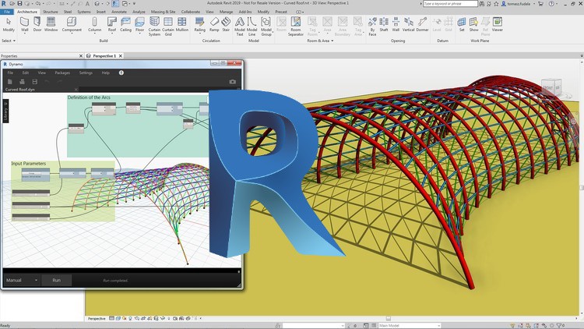Select the Curtain System tool
The image size is (584, 329).
click(x=154, y=26)
